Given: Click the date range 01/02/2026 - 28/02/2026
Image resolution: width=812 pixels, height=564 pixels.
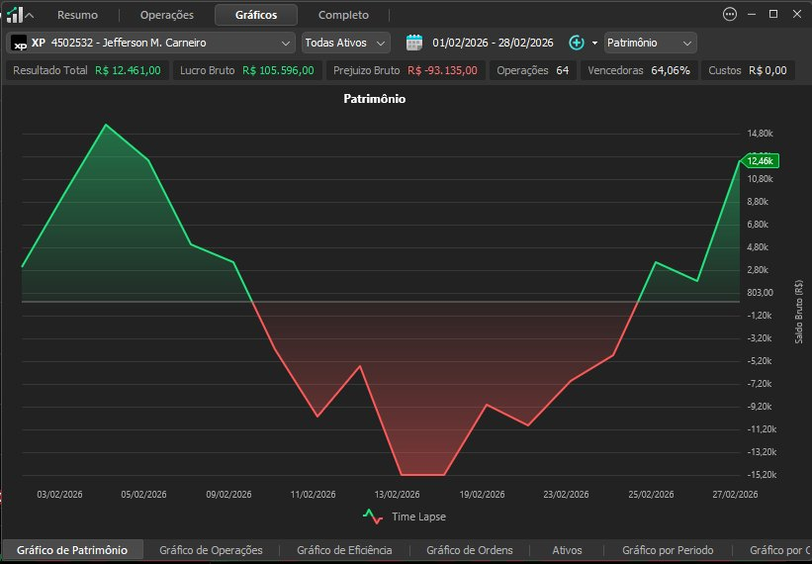Looking at the screenshot, I should pos(493,43).
